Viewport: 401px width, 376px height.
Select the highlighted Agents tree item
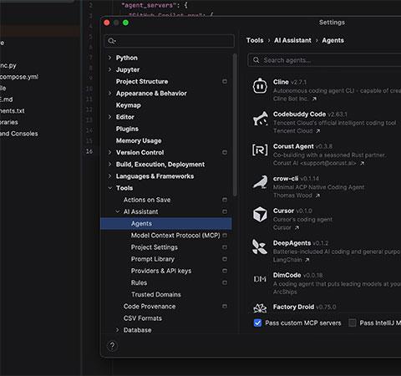coord(166,224)
